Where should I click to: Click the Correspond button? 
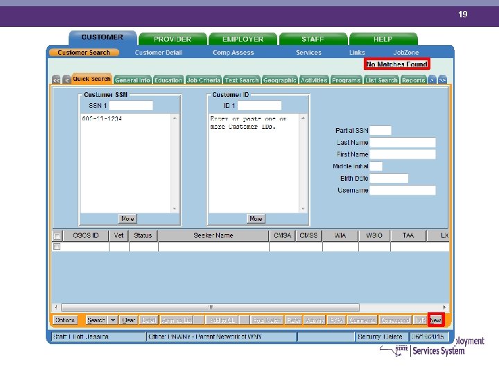(396, 320)
